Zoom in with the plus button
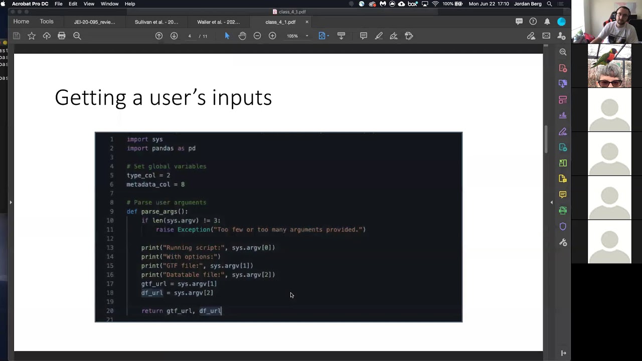The image size is (642, 361). (x=272, y=36)
